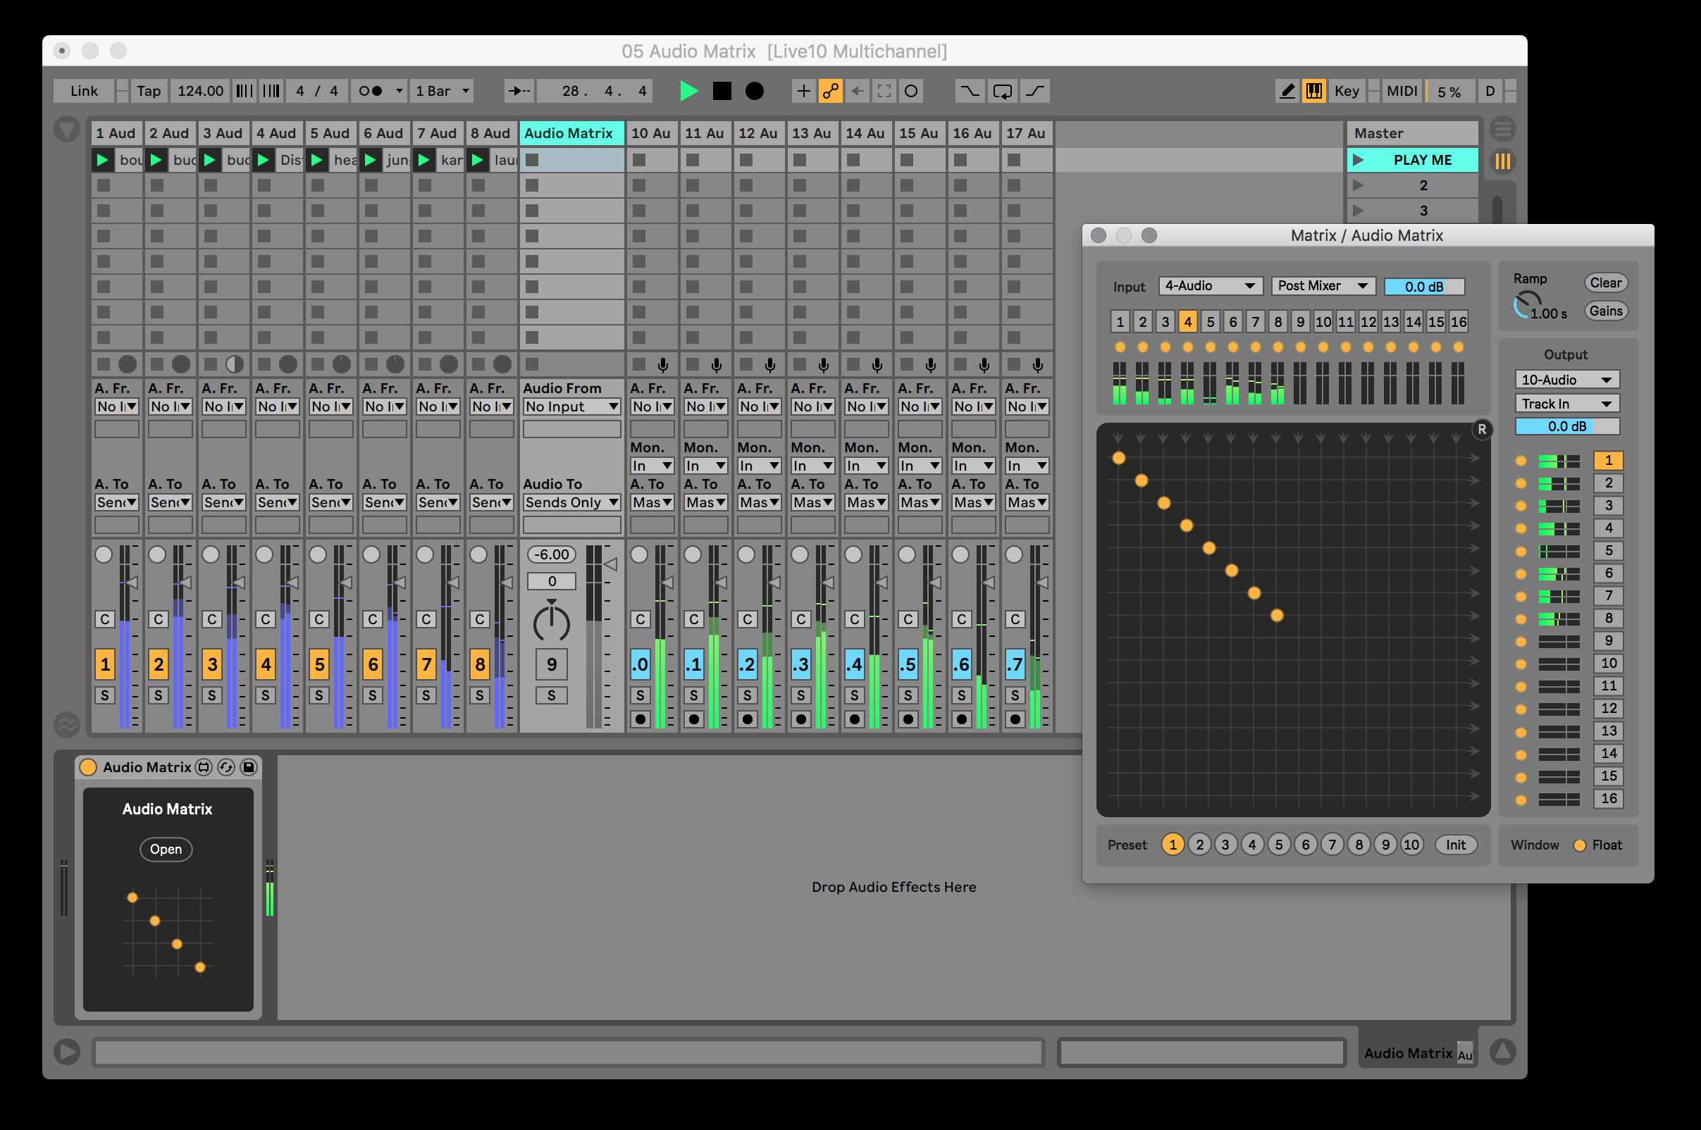Screen dimensions: 1701x1130
Task: Click the Re-enable Automation back arrow
Action: [x=857, y=91]
